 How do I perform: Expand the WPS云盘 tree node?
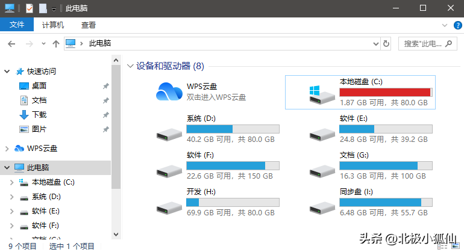(7, 149)
